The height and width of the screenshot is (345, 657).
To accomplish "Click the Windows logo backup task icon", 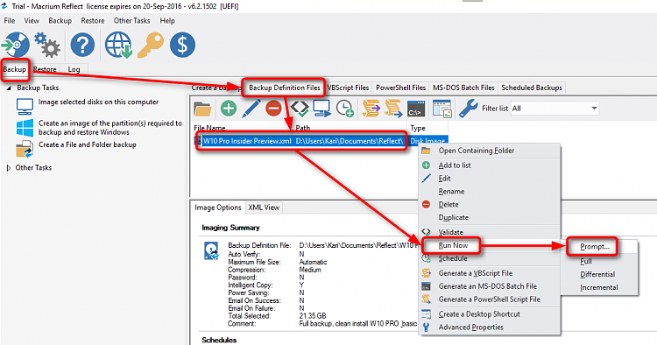I will tap(25, 128).
